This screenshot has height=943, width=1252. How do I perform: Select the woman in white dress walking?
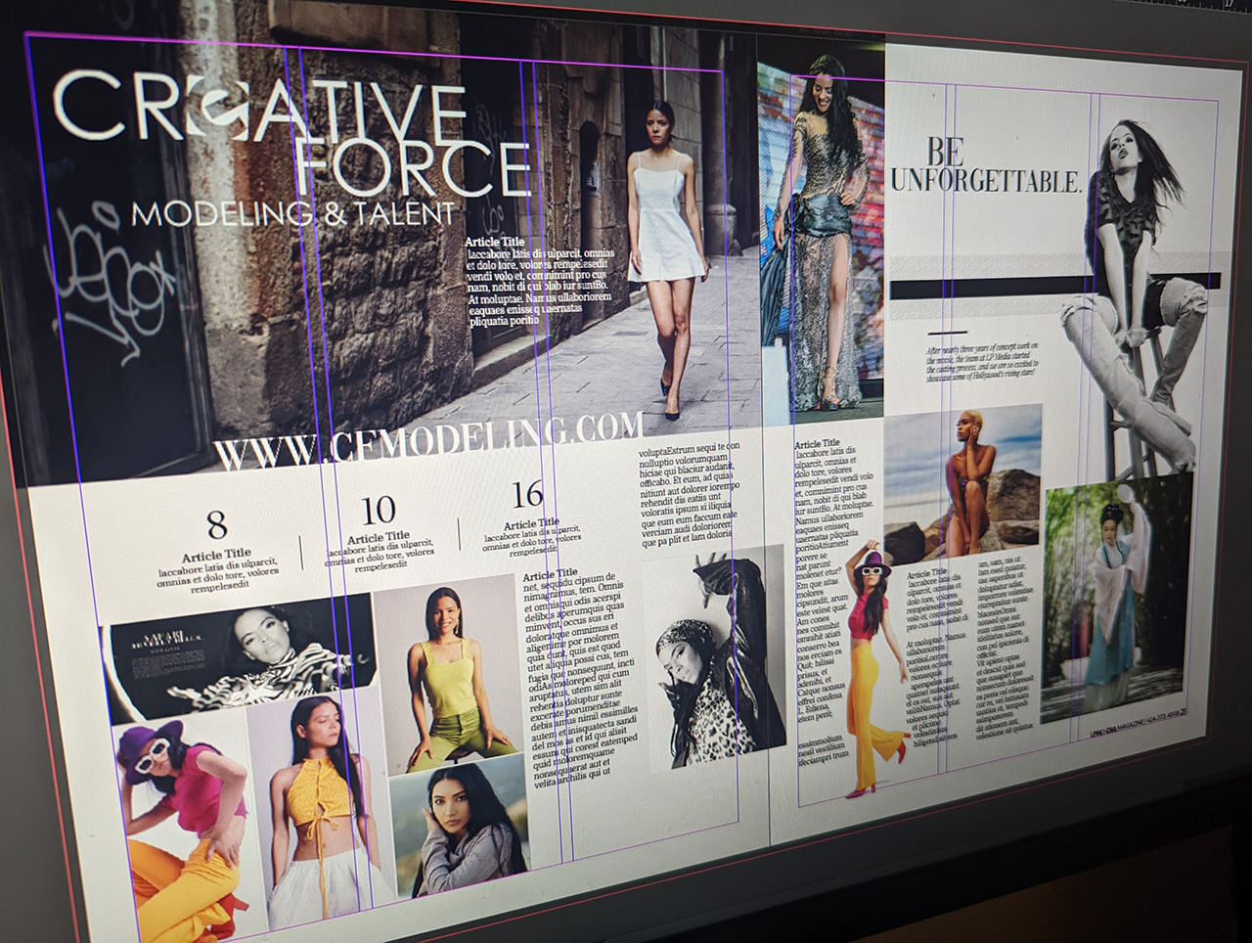[667, 254]
